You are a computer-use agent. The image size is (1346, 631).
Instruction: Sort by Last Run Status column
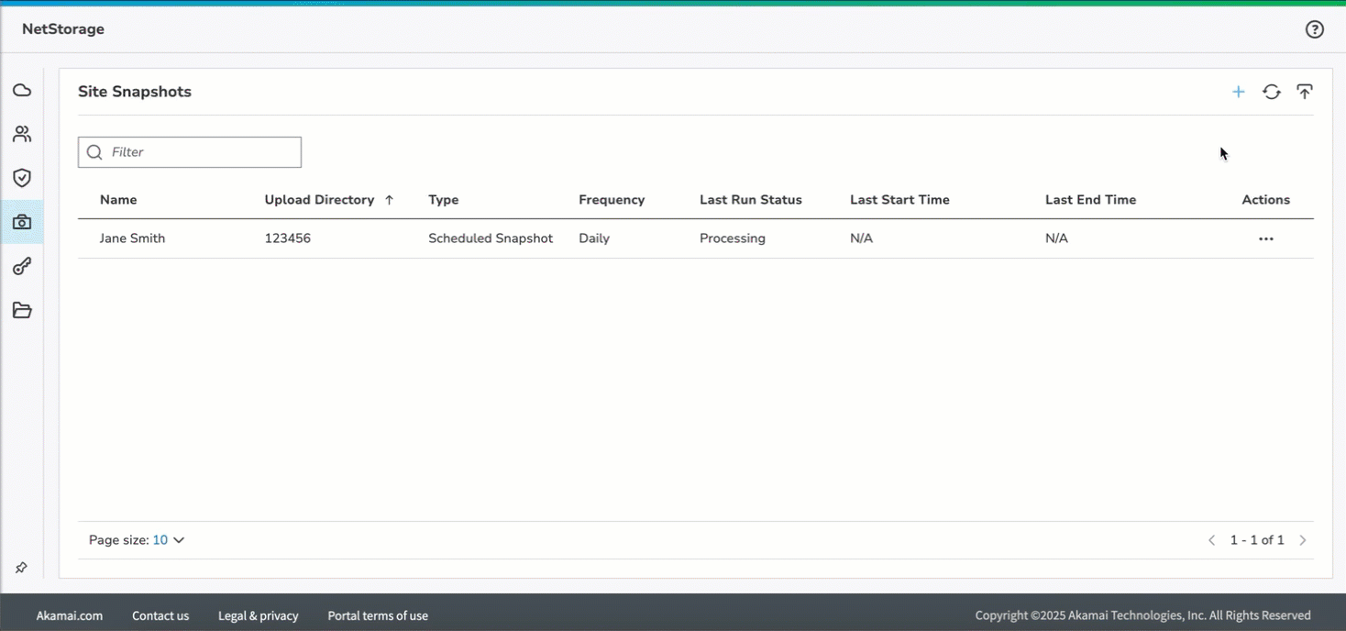(750, 200)
